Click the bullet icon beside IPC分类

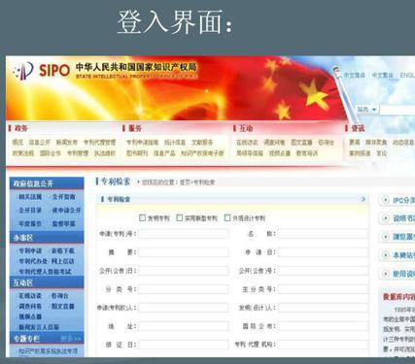point(385,200)
